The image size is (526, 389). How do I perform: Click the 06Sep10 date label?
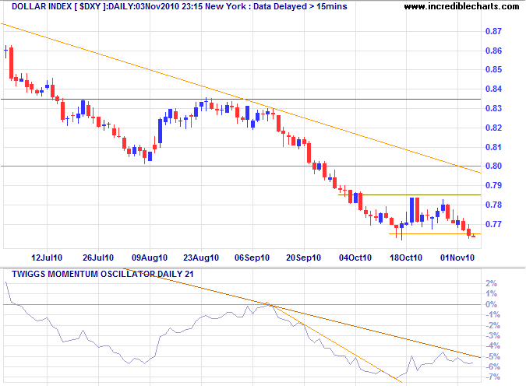[x=252, y=258]
